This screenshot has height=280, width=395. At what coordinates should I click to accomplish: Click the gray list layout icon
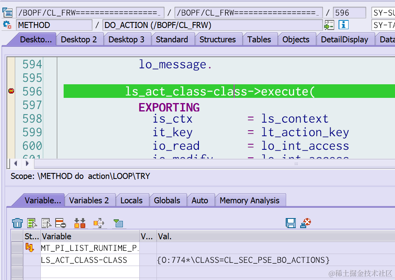(x=46, y=223)
